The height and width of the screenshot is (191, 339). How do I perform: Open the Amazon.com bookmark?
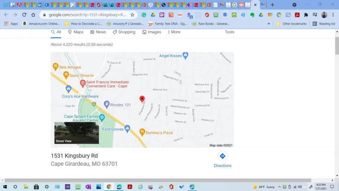point(41,24)
